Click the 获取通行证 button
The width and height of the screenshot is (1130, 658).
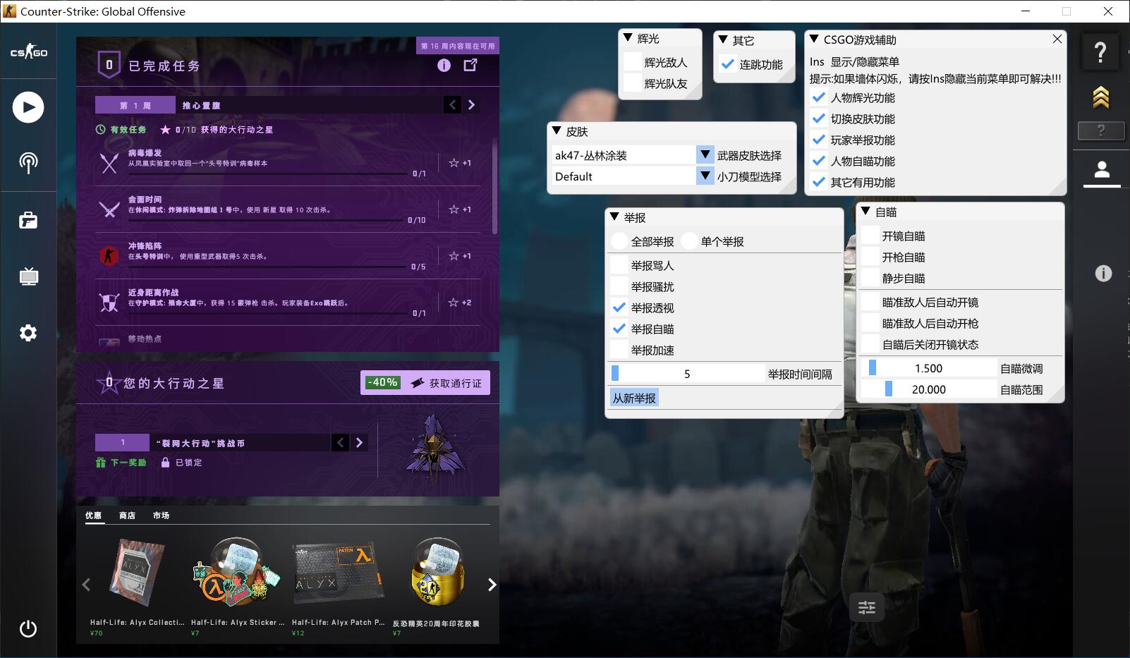(x=425, y=383)
